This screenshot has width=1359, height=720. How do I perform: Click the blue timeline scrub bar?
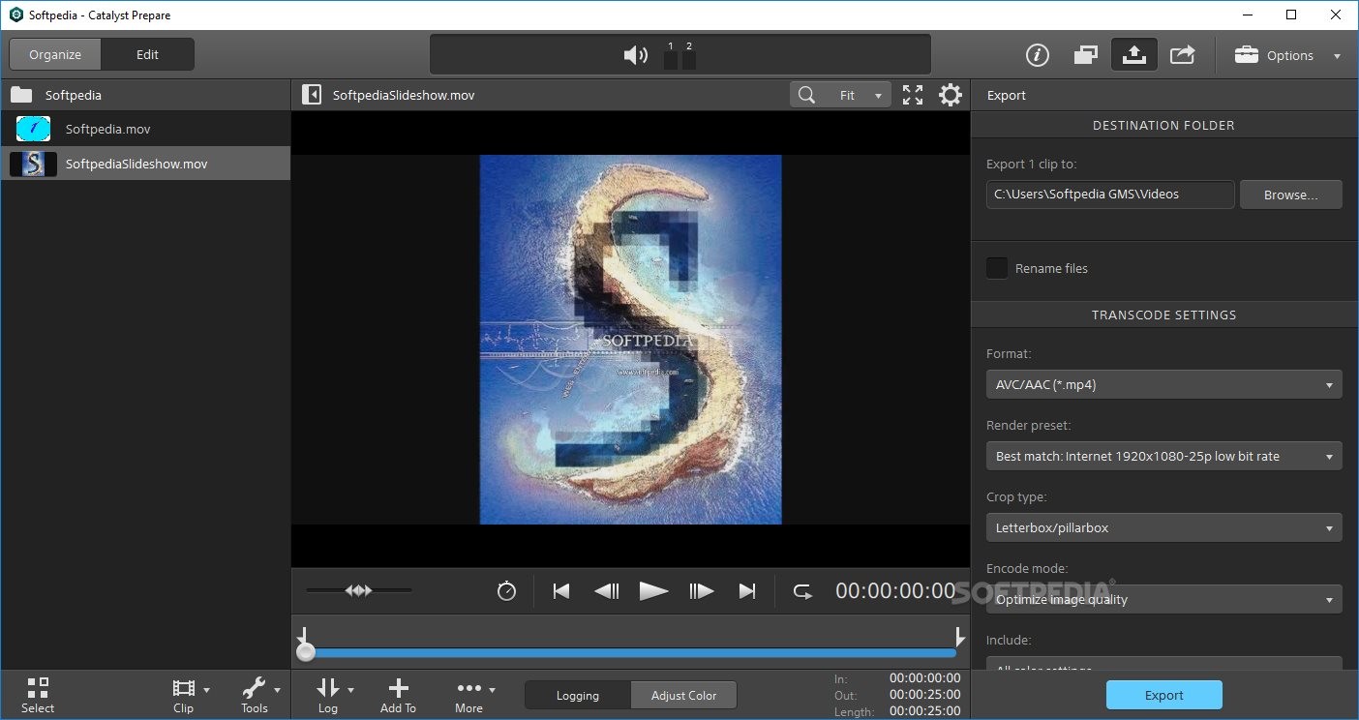click(631, 653)
